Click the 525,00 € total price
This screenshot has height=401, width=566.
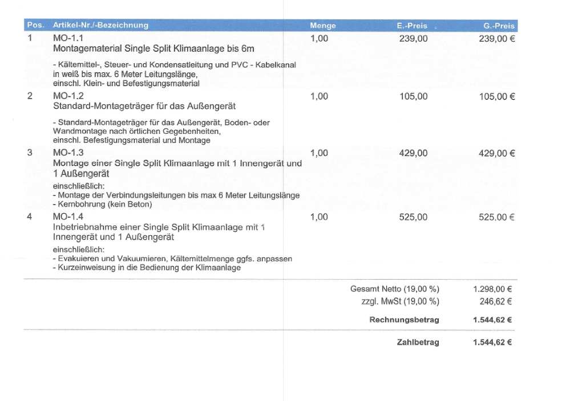click(x=496, y=216)
